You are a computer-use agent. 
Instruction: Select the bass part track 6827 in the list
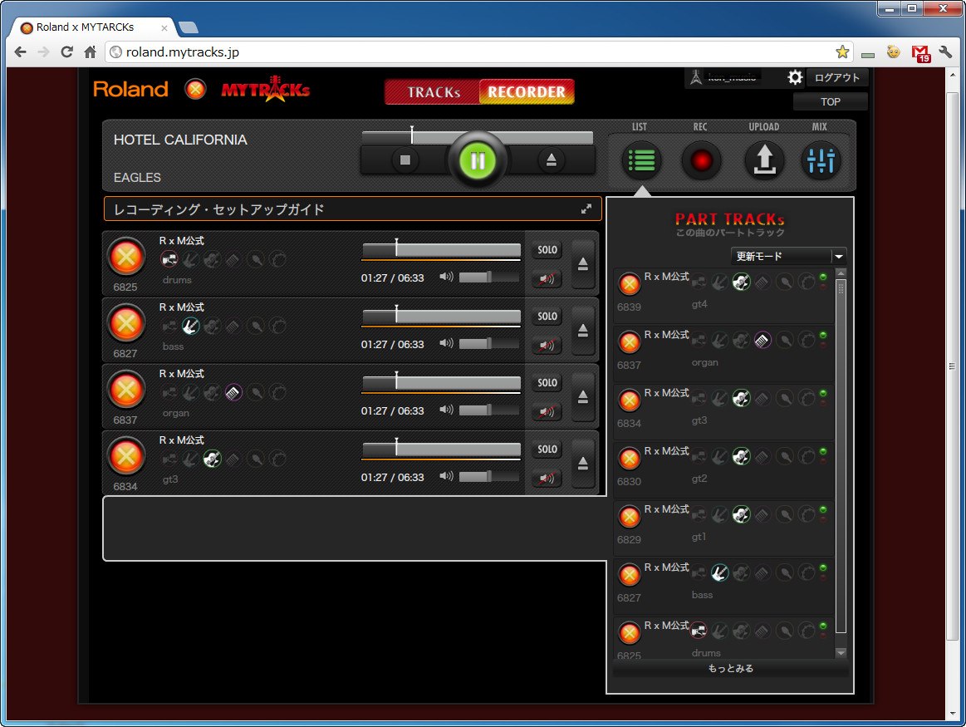tap(723, 585)
